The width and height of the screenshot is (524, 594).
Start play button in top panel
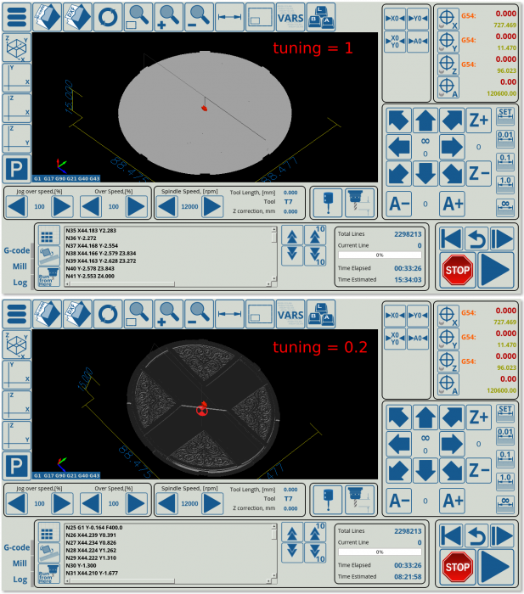[495, 270]
